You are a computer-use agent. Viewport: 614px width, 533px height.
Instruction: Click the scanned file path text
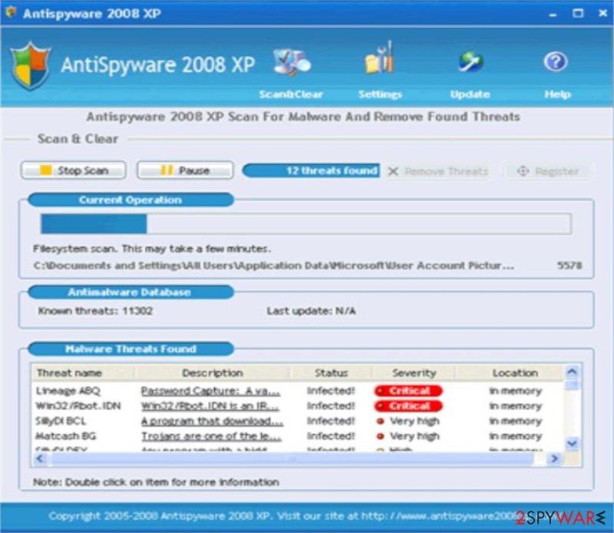pyautogui.click(x=273, y=265)
